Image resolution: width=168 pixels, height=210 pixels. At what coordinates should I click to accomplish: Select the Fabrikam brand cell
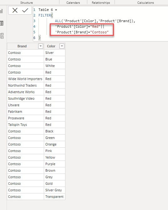pyautogui.click(x=25, y=112)
